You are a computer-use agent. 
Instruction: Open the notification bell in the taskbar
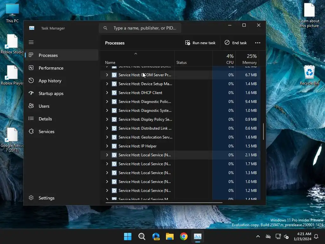pyautogui.click(x=316, y=236)
